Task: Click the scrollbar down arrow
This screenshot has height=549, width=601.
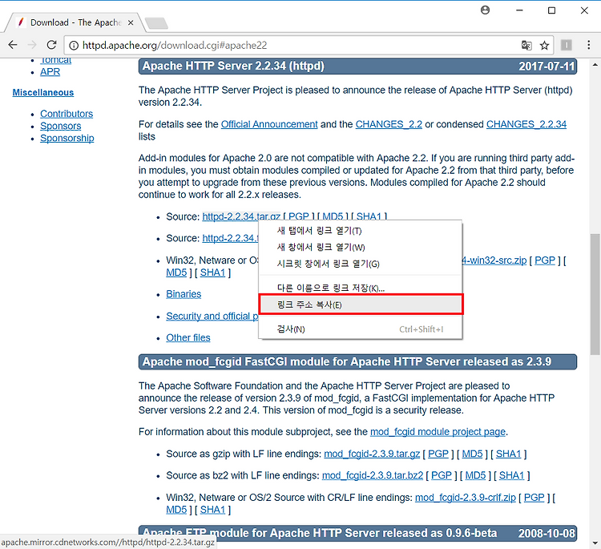Action: [x=595, y=543]
